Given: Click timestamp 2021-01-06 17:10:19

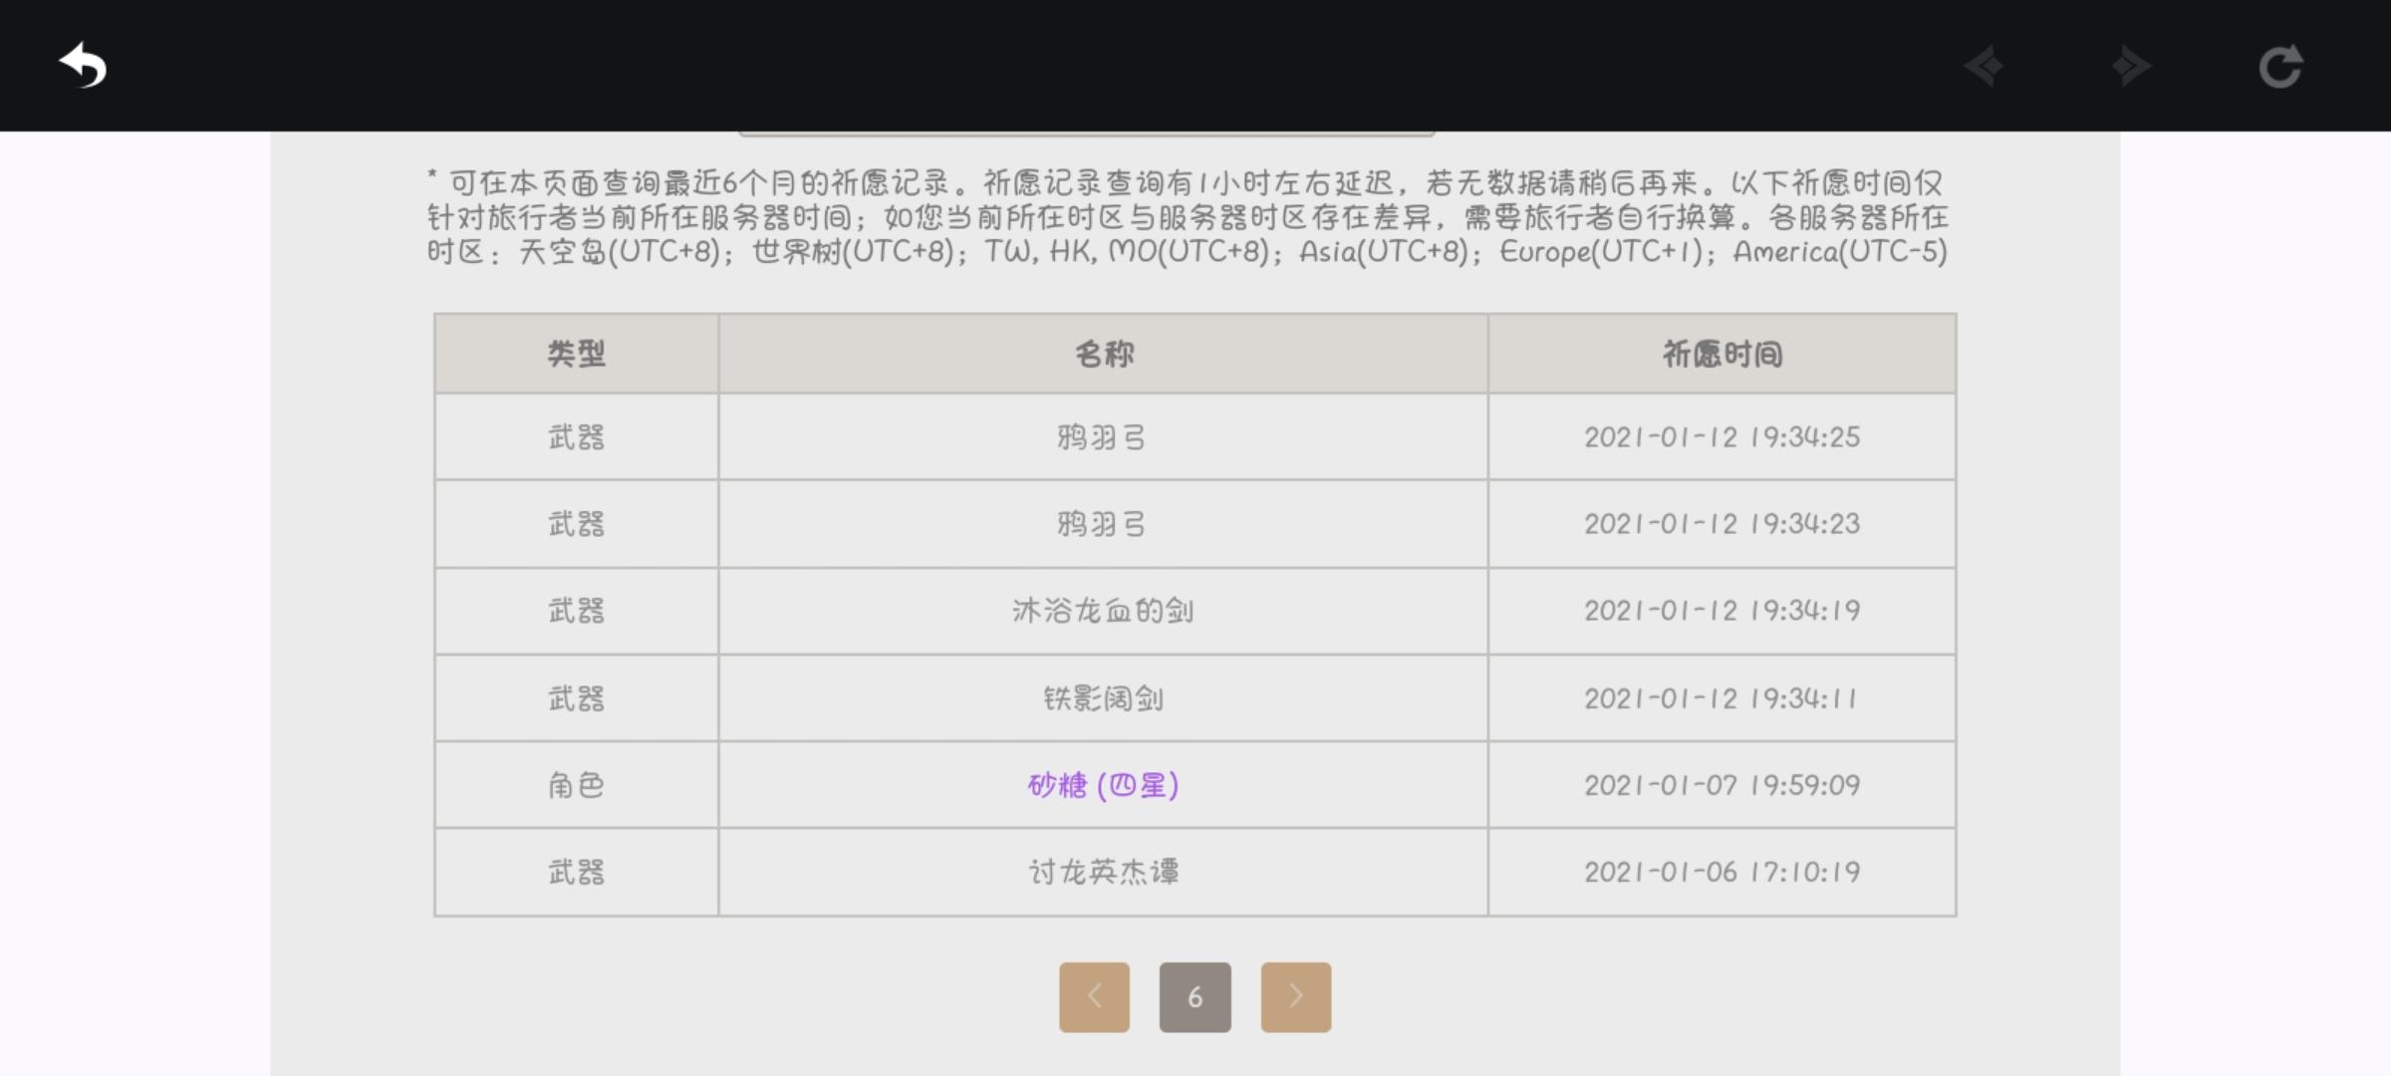Looking at the screenshot, I should coord(1722,872).
